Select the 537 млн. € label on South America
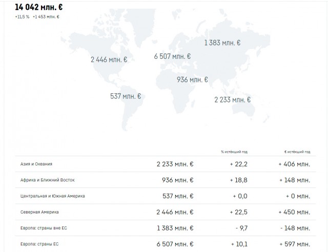 click(126, 96)
